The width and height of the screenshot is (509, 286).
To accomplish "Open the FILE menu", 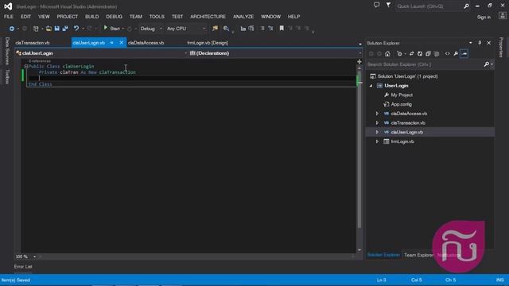I will coord(9,17).
